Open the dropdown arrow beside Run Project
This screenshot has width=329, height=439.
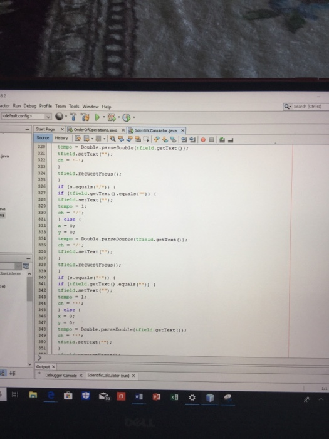point(104,117)
